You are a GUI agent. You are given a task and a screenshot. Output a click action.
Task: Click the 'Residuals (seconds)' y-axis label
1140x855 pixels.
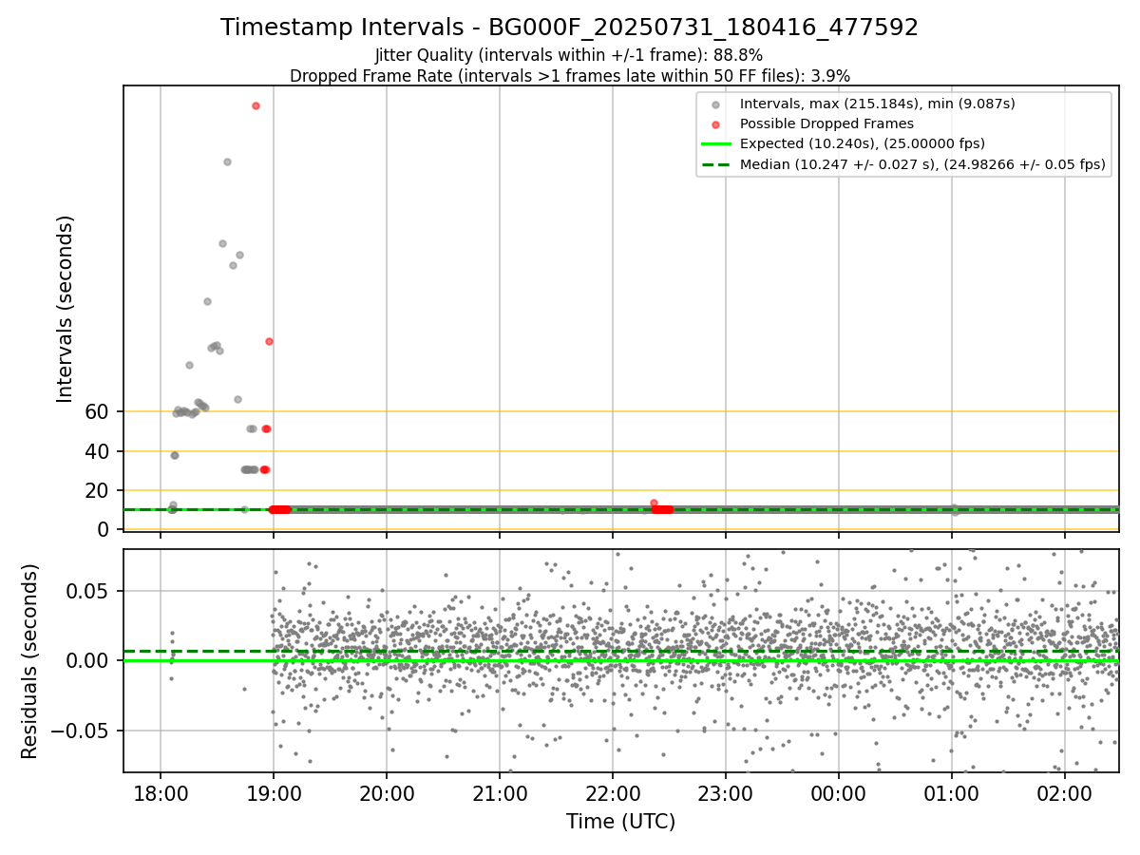click(x=29, y=661)
